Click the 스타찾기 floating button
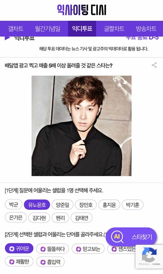The width and height of the screenshot is (163, 274). [x=131, y=237]
